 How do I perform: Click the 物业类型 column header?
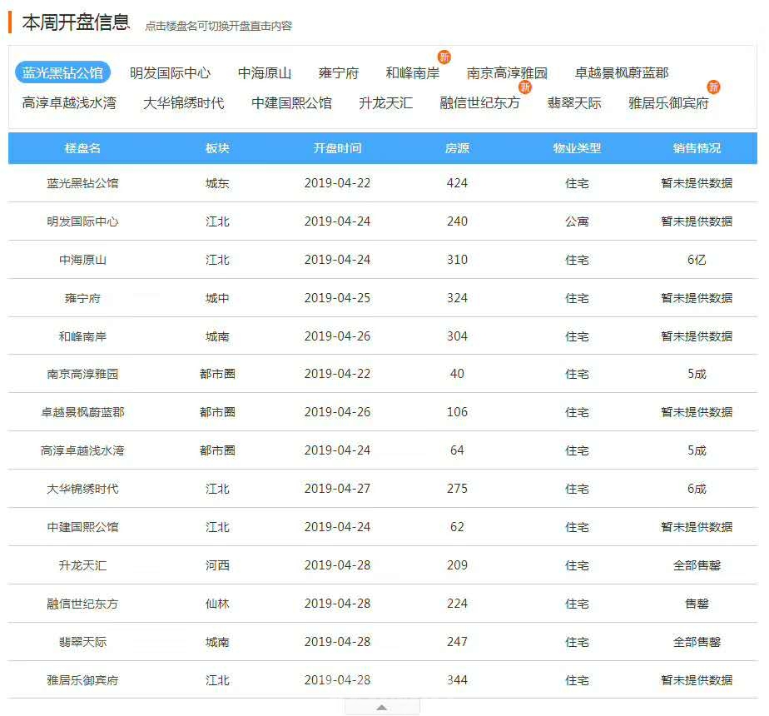[578, 148]
